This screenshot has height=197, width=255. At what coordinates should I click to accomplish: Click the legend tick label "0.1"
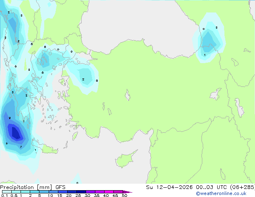pyautogui.click(x=4, y=195)
